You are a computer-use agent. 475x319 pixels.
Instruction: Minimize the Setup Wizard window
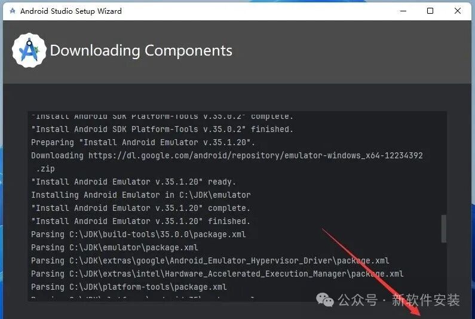[403, 11]
